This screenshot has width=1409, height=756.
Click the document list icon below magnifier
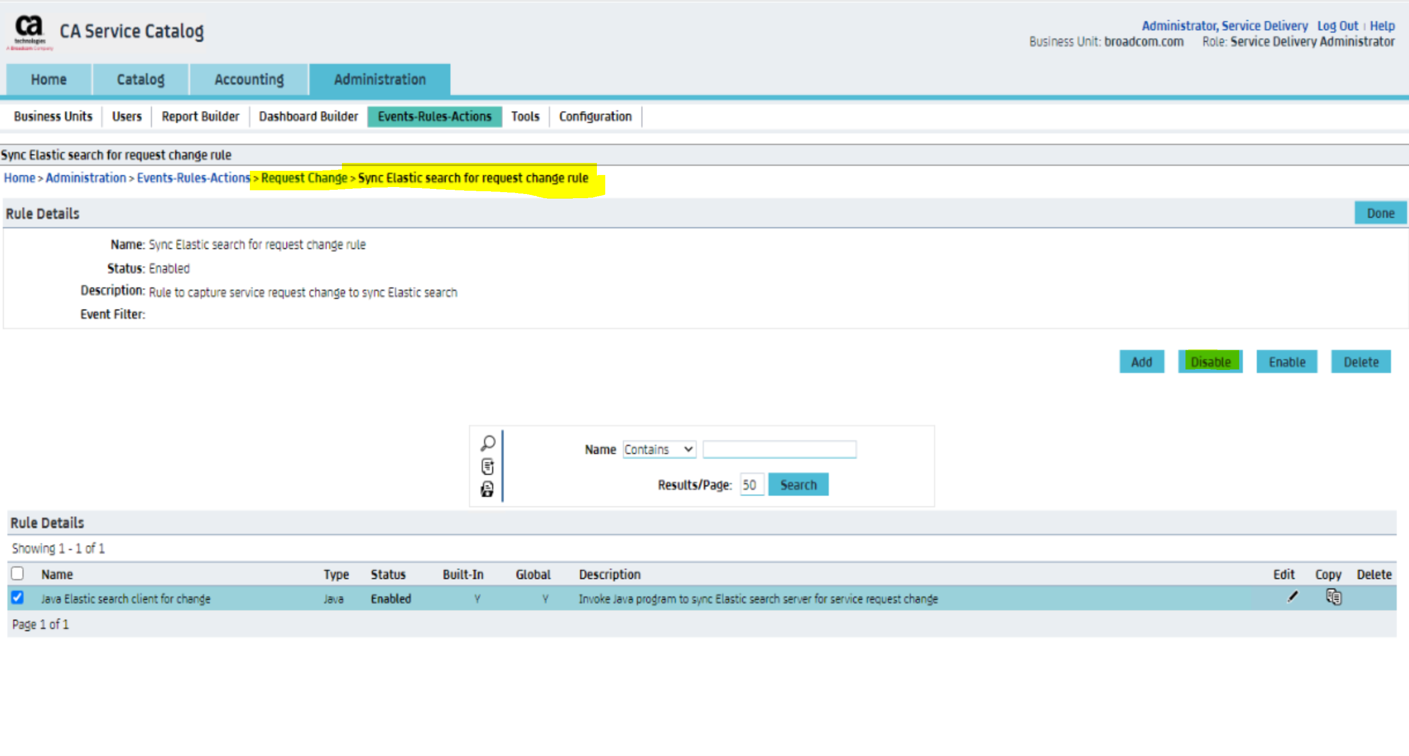click(487, 466)
